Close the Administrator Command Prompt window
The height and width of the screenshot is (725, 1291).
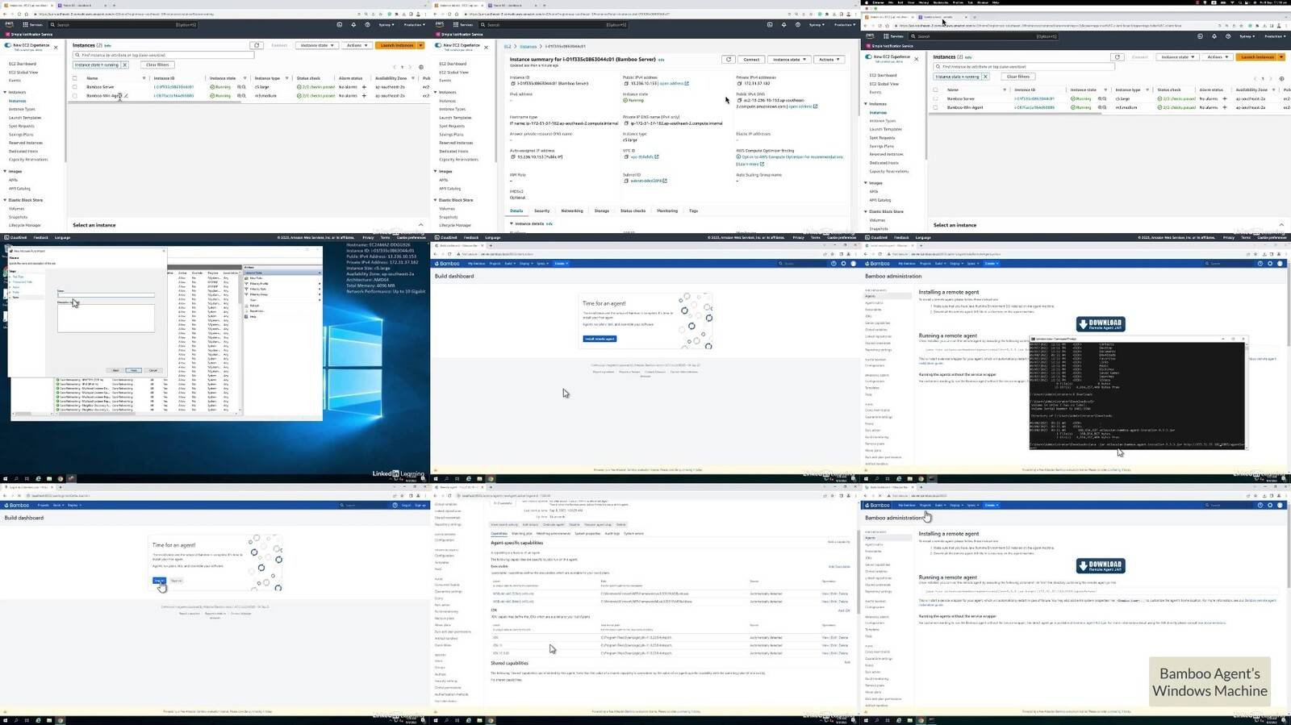coord(1243,339)
